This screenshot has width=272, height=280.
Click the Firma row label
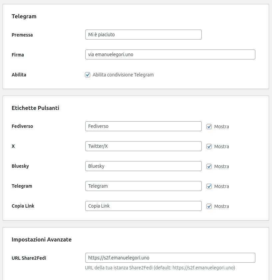point(18,55)
